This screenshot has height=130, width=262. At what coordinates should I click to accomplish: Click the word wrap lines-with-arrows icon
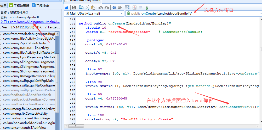[128, 7]
